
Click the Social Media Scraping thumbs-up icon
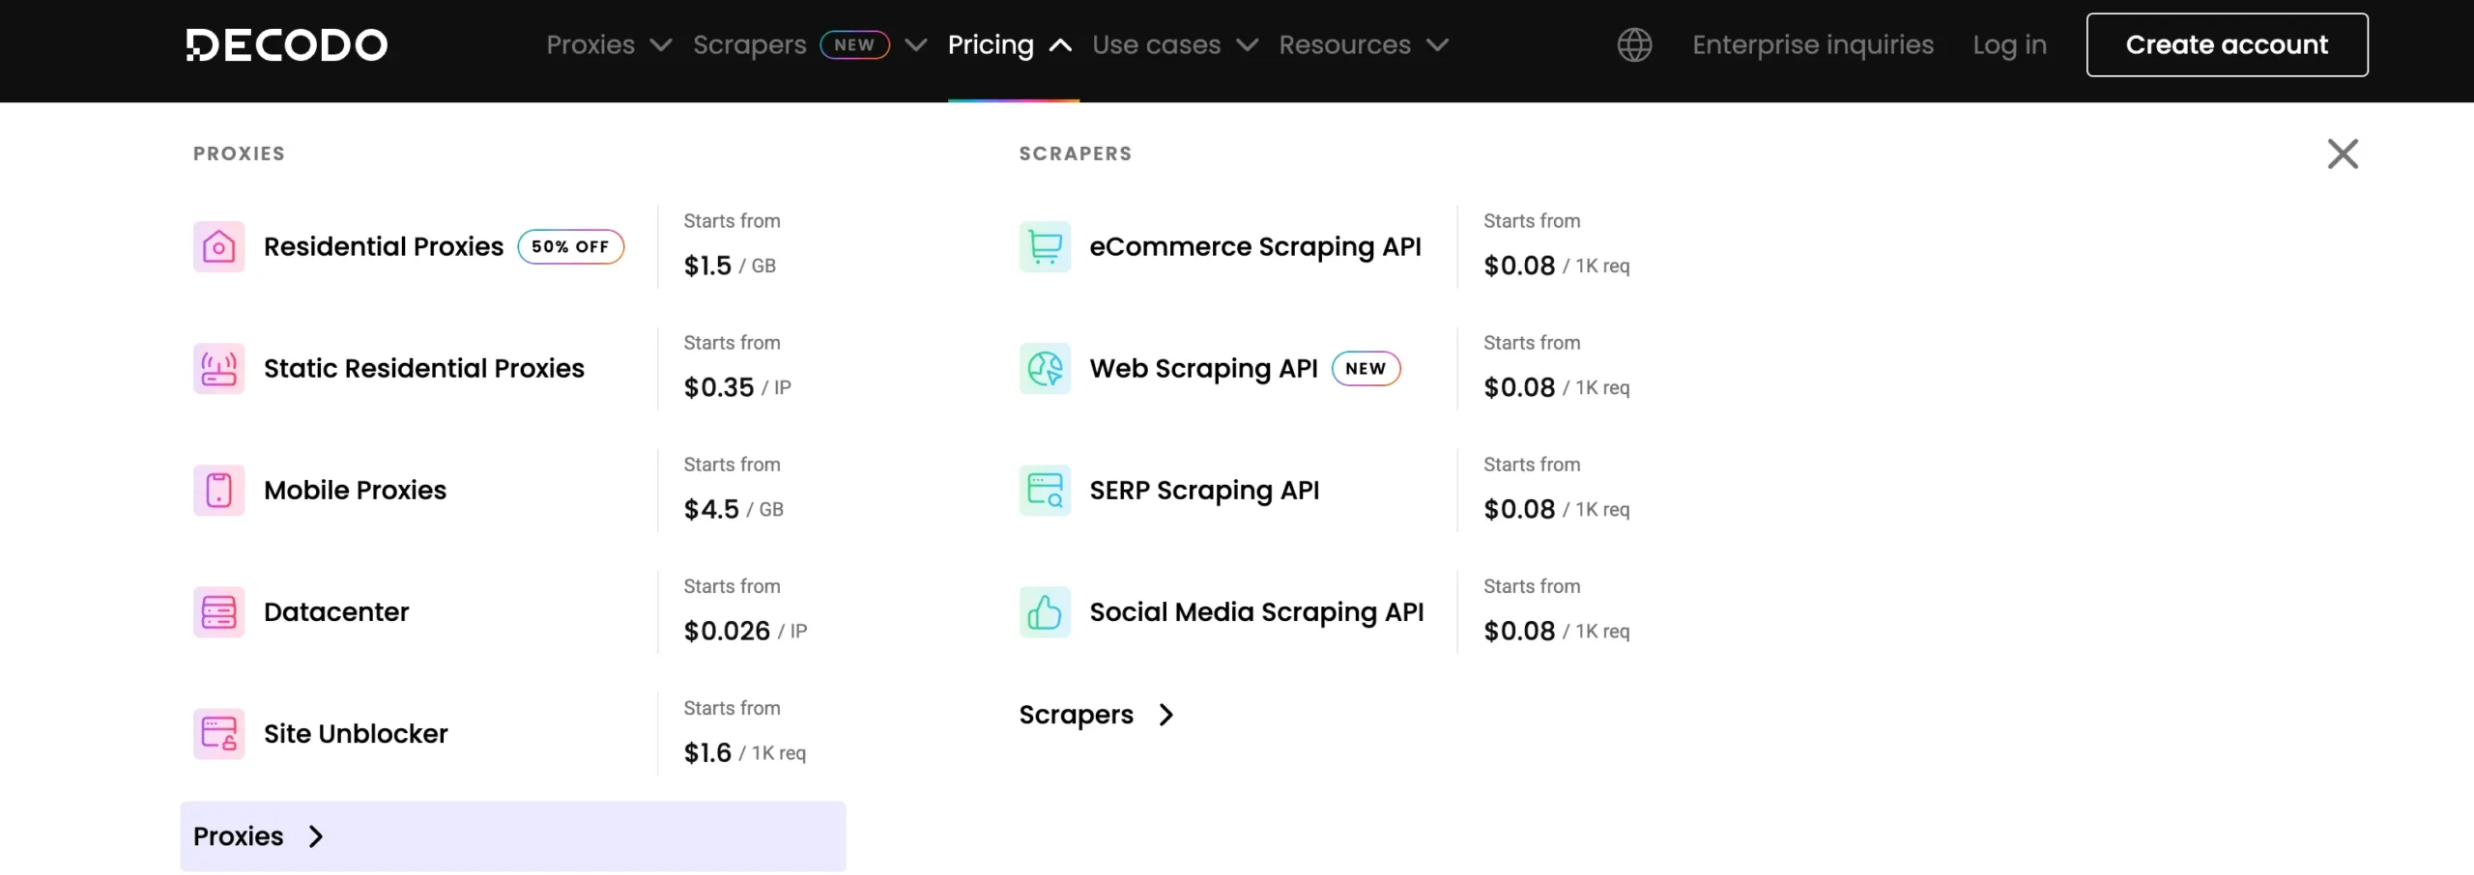[1045, 611]
